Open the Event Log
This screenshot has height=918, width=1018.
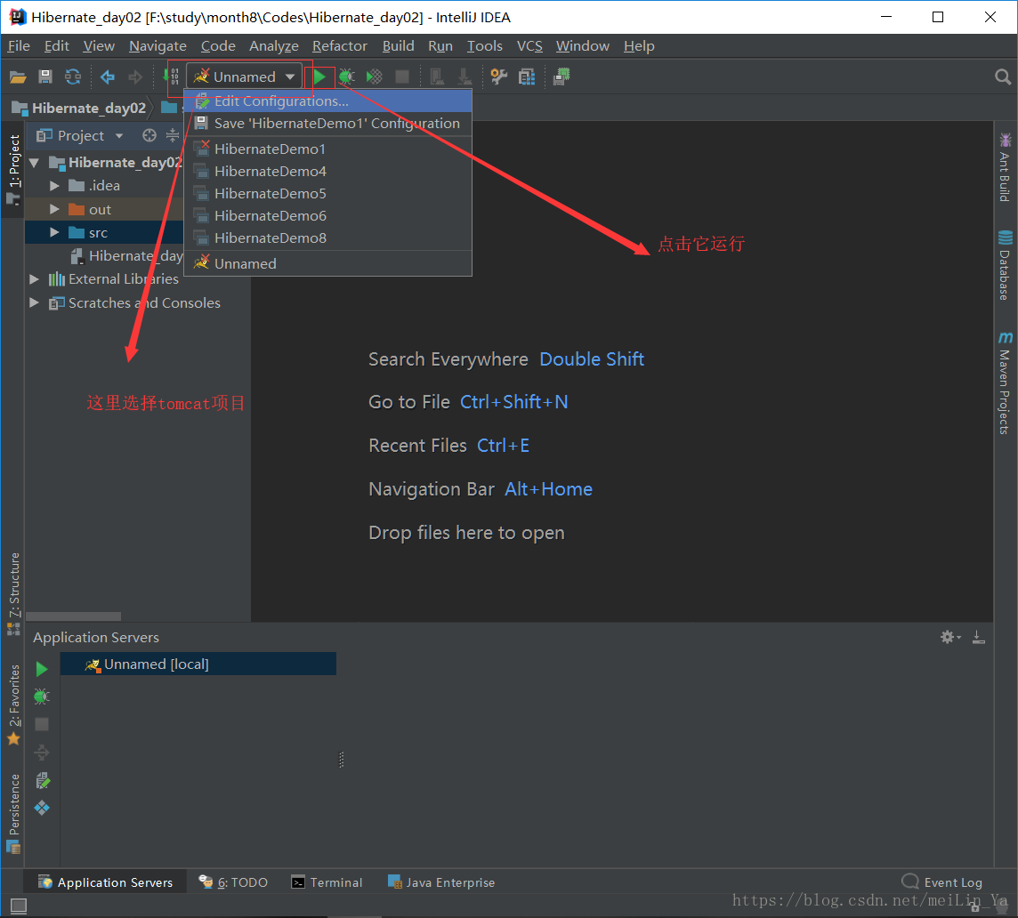click(x=942, y=882)
